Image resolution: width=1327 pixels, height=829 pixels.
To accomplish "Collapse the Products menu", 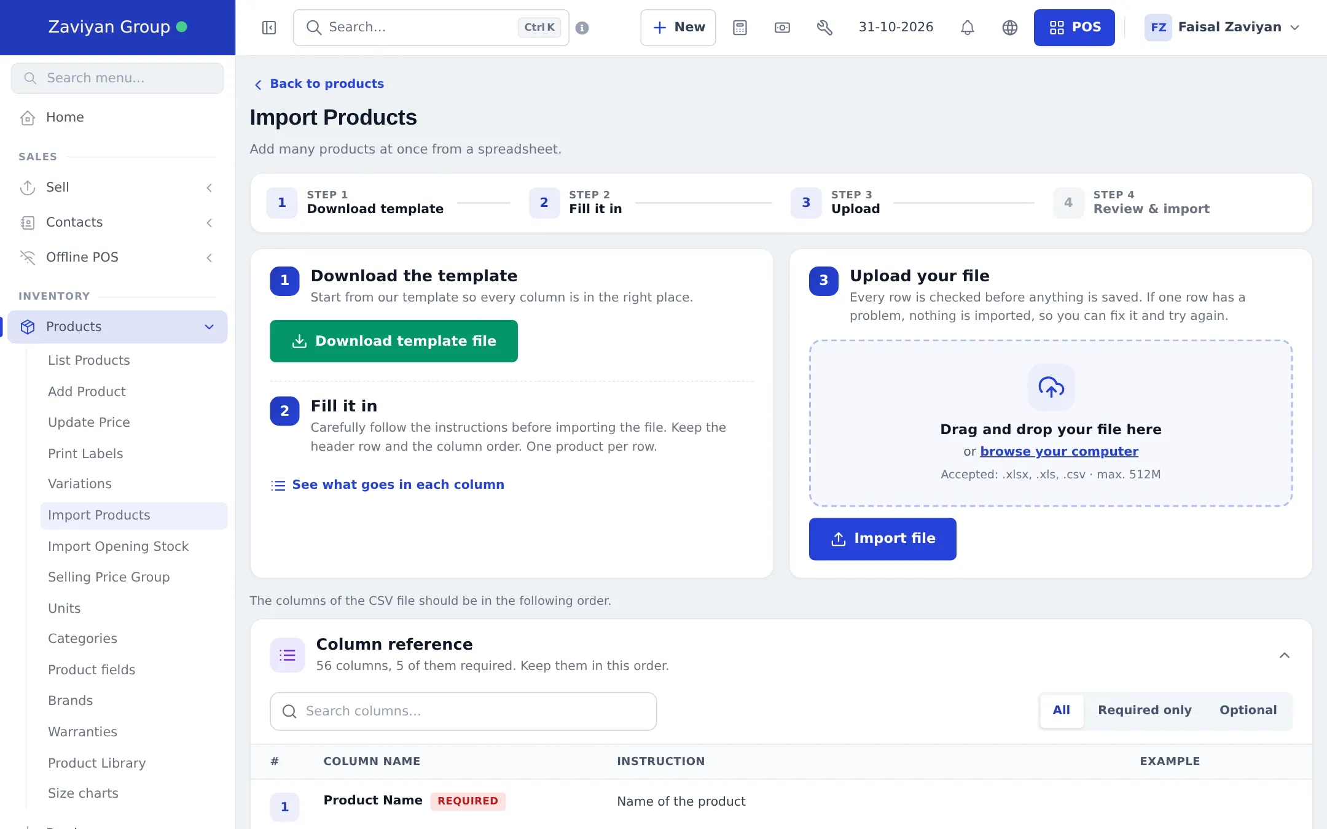I will pyautogui.click(x=117, y=327).
